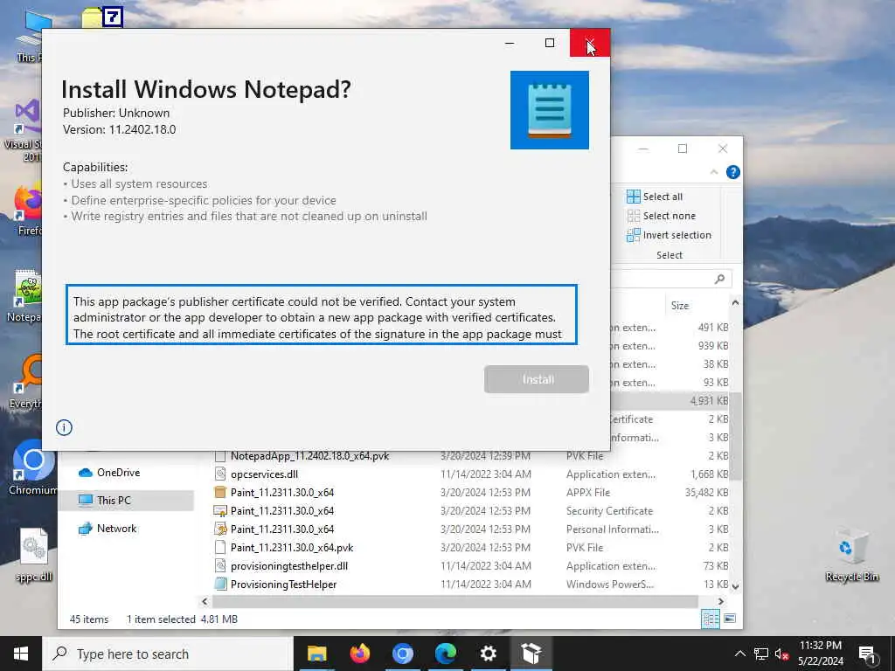The width and height of the screenshot is (895, 671).
Task: Click the network tray icon
Action: click(761, 654)
